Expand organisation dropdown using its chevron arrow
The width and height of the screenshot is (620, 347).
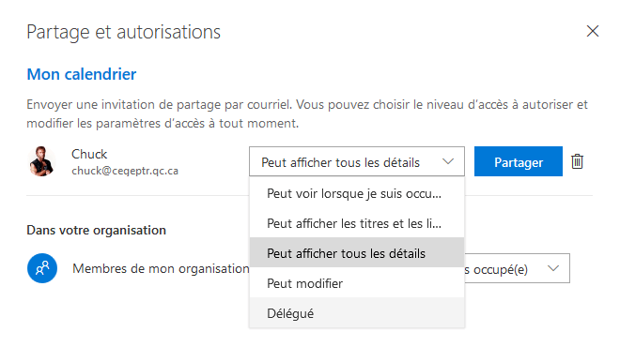pos(553,268)
